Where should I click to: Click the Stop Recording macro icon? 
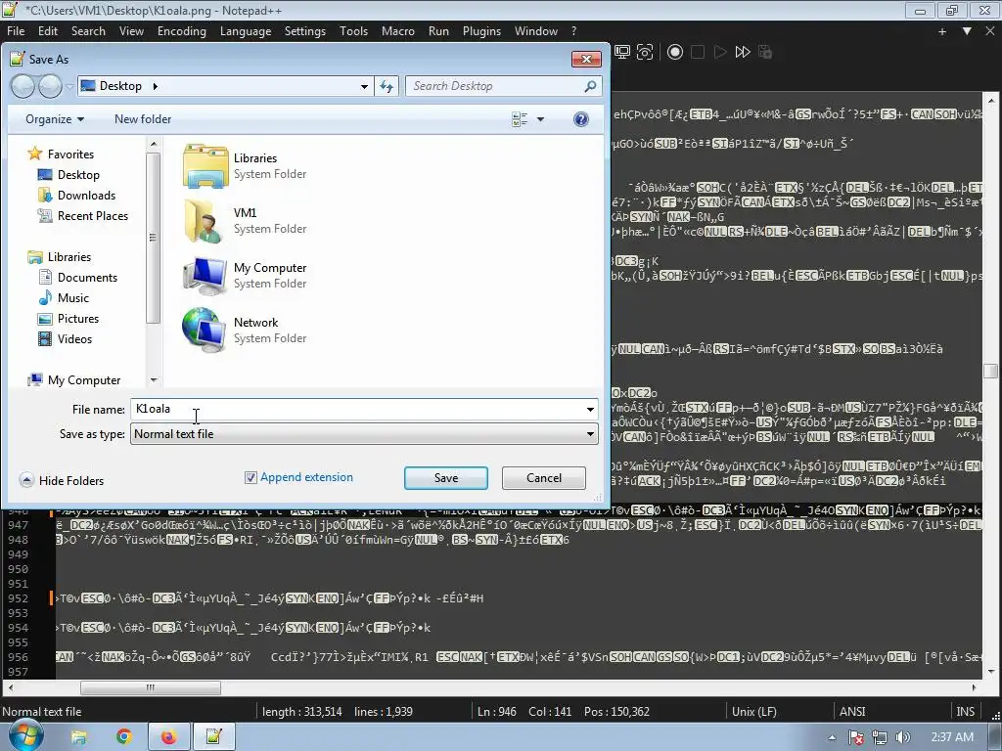(698, 53)
